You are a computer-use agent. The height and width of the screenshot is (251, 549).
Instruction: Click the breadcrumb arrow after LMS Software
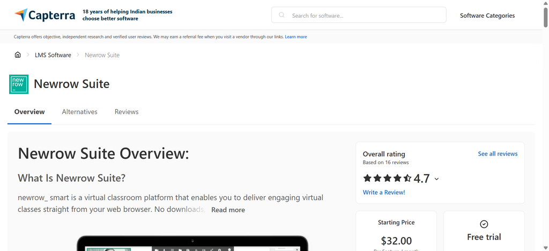click(x=78, y=55)
